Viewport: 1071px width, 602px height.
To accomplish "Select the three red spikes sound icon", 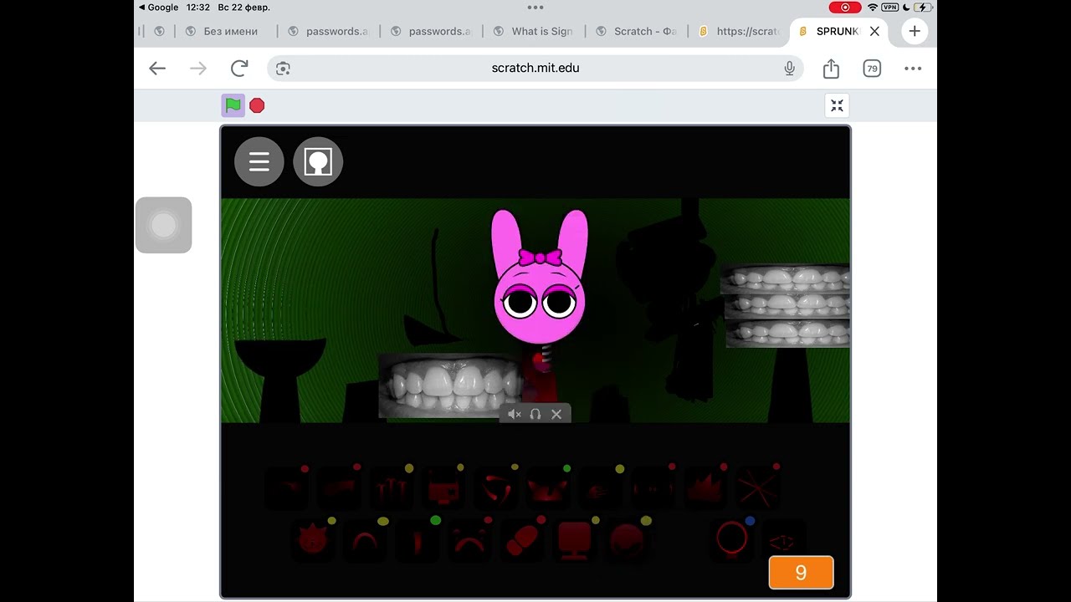I will point(391,488).
